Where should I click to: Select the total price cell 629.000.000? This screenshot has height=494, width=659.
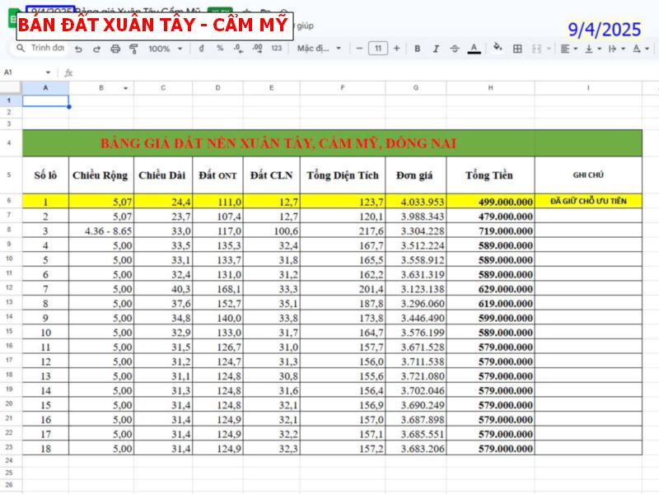(x=490, y=289)
